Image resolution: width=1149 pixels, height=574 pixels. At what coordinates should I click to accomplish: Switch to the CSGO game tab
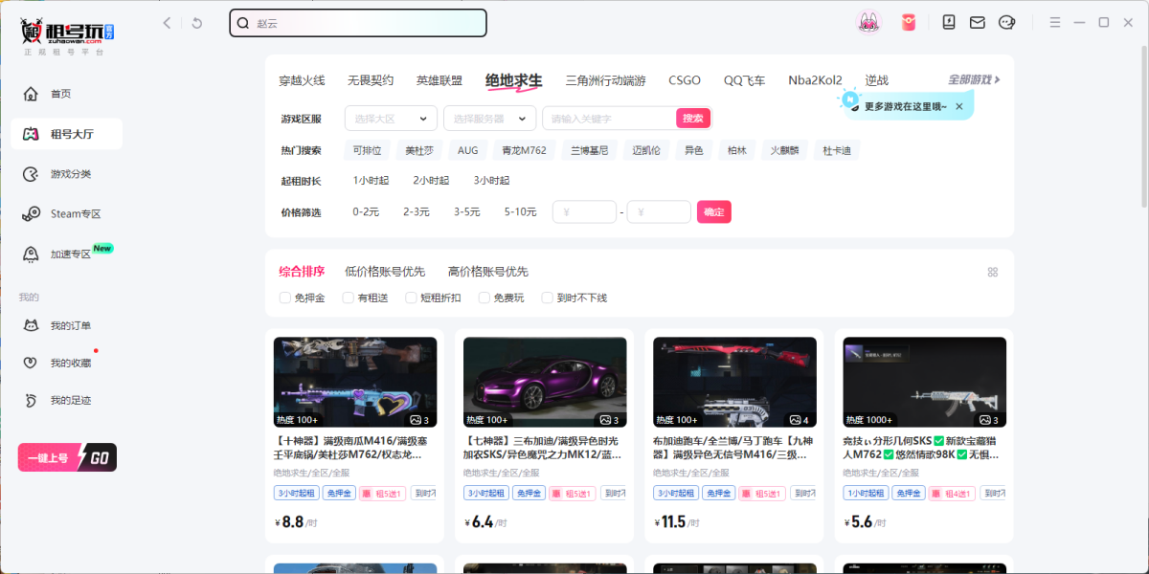tap(685, 80)
